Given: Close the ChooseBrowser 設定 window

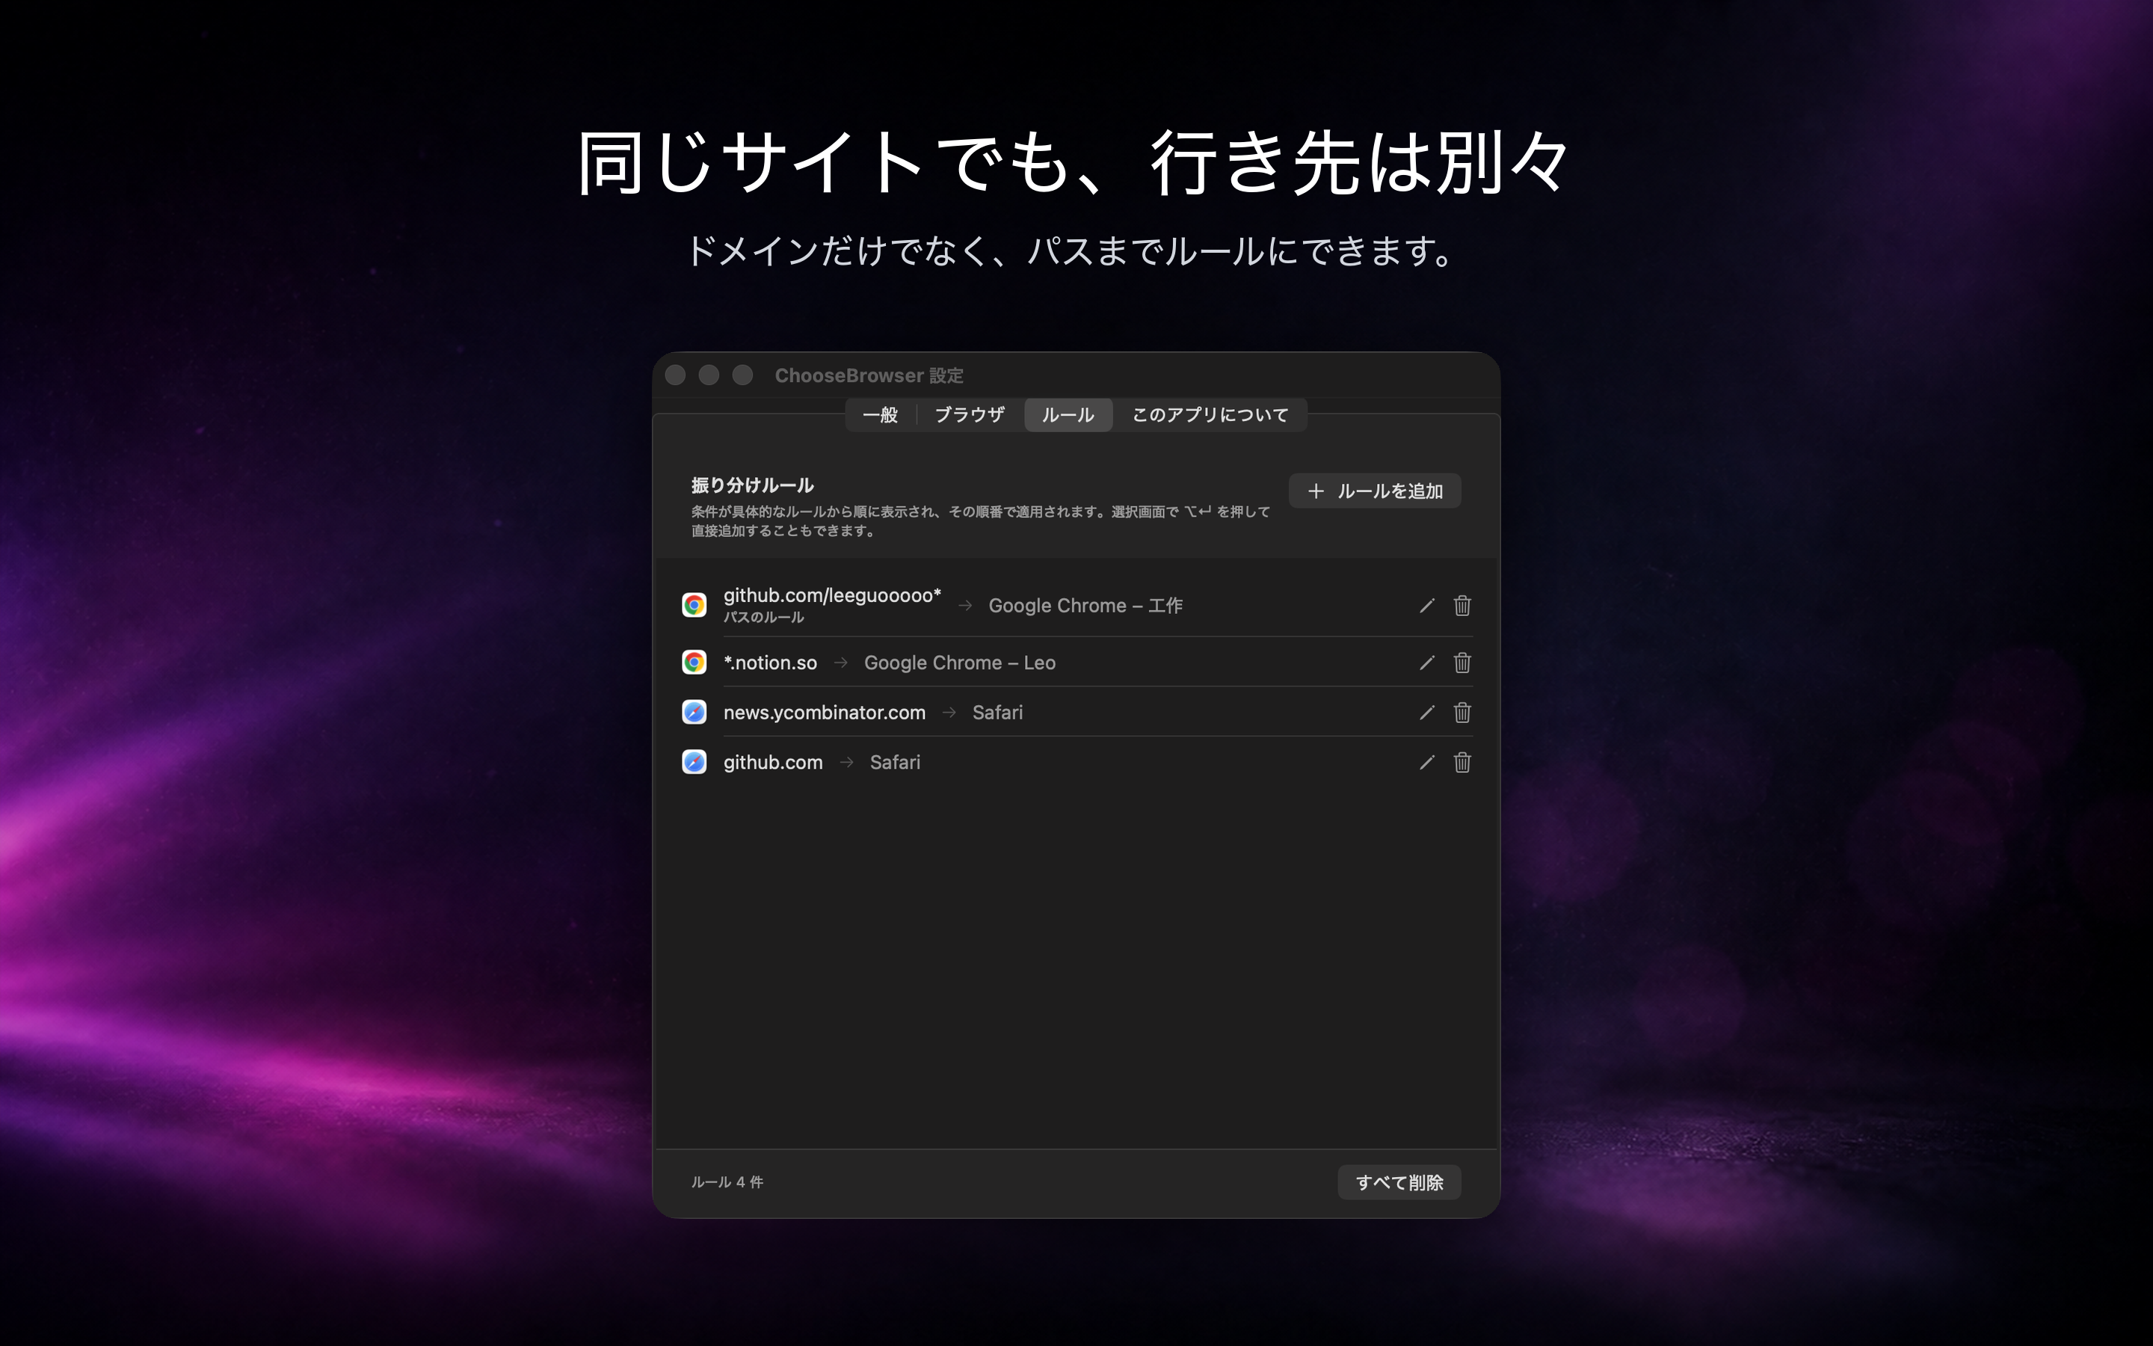Looking at the screenshot, I should [x=675, y=375].
